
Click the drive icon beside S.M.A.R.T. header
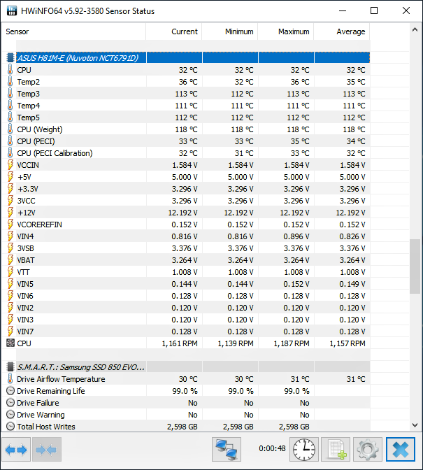tap(10, 367)
